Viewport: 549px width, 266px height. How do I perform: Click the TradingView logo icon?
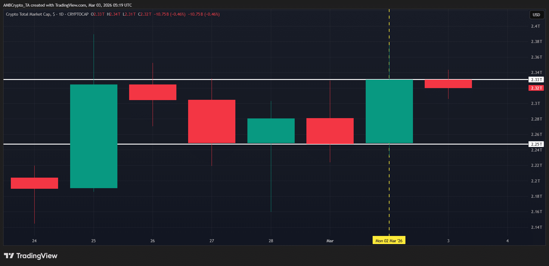coord(9,256)
